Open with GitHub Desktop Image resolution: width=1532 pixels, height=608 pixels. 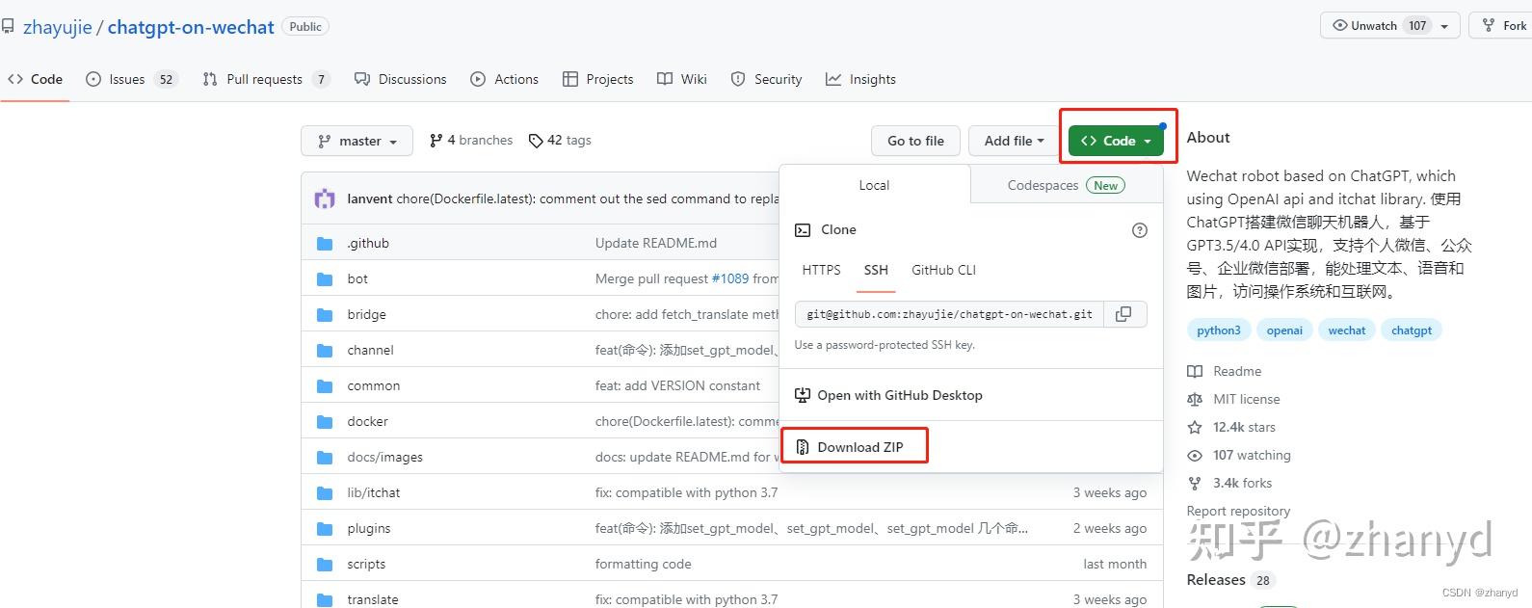[899, 395]
